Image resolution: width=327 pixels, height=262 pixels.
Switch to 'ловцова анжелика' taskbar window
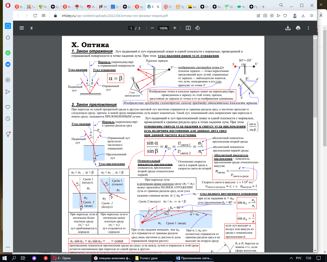112,258
